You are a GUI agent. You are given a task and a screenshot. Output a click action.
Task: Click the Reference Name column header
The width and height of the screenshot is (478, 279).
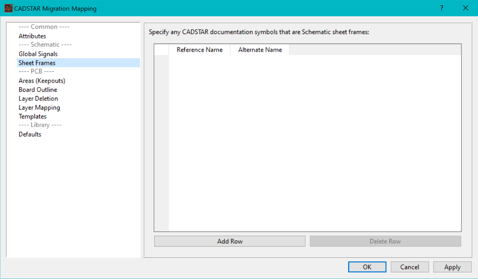(x=200, y=50)
